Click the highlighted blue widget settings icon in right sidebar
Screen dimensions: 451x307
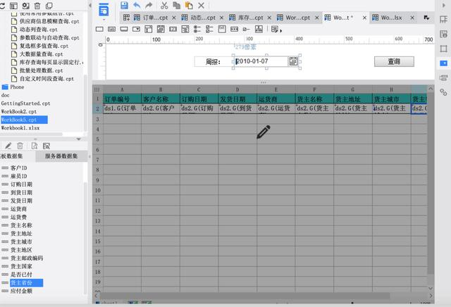click(x=443, y=63)
